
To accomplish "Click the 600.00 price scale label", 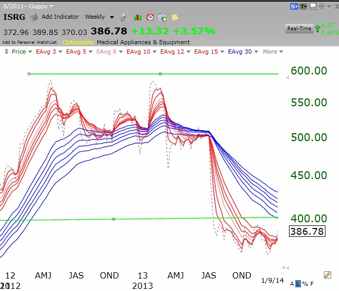I will 309,71.
